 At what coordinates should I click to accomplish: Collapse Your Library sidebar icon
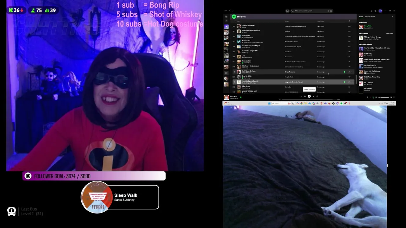pyautogui.click(x=226, y=16)
